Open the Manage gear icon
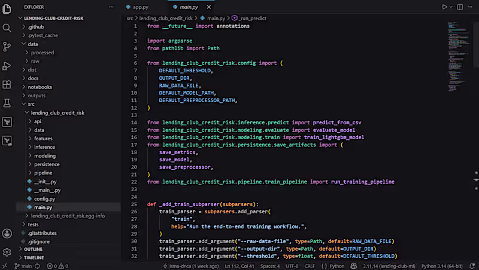The image size is (479, 270). 7,252
